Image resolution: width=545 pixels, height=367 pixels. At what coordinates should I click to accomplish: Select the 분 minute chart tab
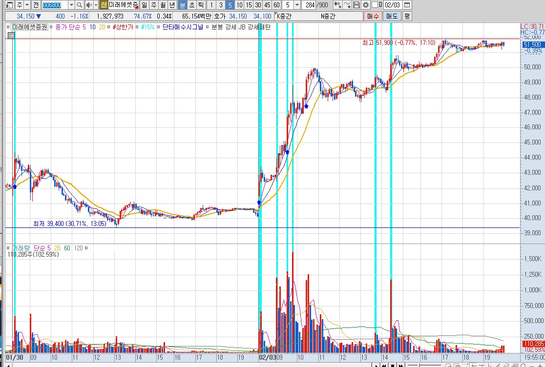tap(183, 5)
